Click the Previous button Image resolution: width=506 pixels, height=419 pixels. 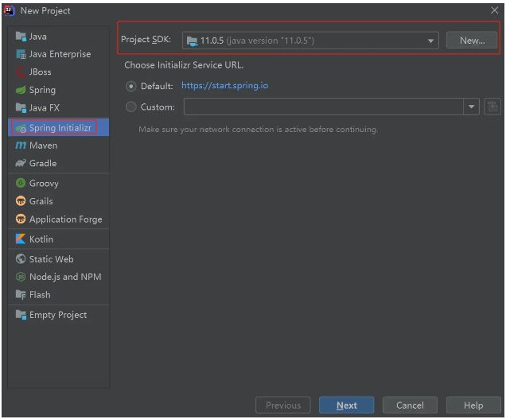[283, 405]
